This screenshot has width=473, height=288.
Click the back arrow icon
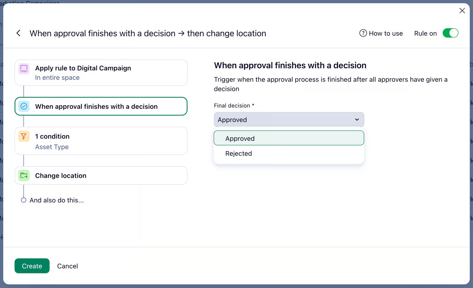(x=19, y=33)
